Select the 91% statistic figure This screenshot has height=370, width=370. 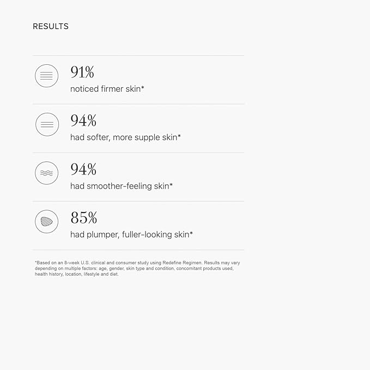tap(82, 72)
